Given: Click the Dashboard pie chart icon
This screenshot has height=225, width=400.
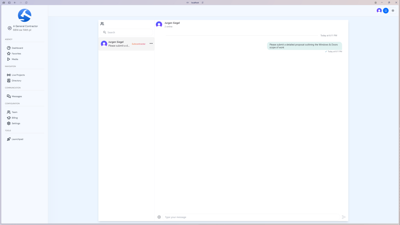Looking at the screenshot, I should click(x=9, y=48).
